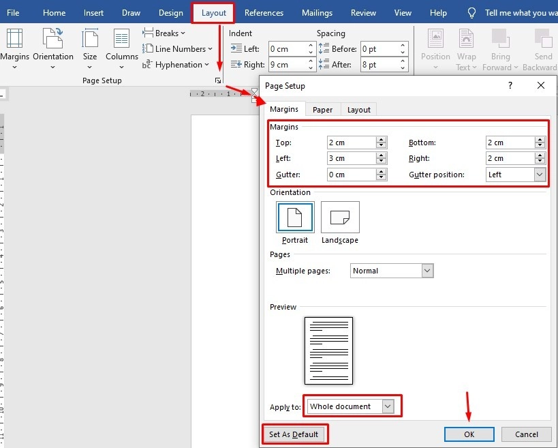
Task: Select the Portrait orientation icon
Action: click(x=295, y=218)
